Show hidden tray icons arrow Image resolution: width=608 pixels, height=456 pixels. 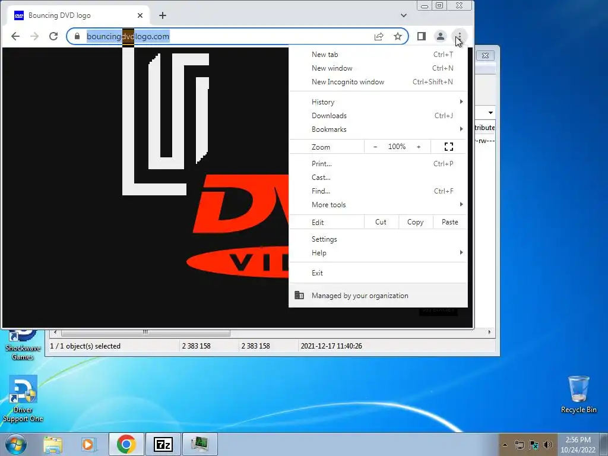coord(505,445)
